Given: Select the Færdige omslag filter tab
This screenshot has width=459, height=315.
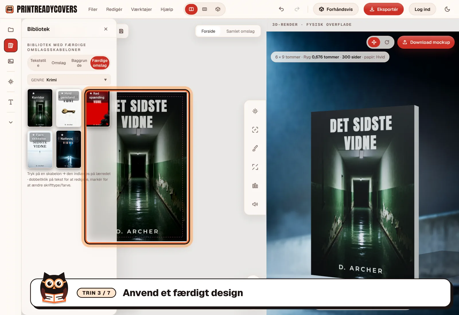Looking at the screenshot, I should tap(100, 63).
